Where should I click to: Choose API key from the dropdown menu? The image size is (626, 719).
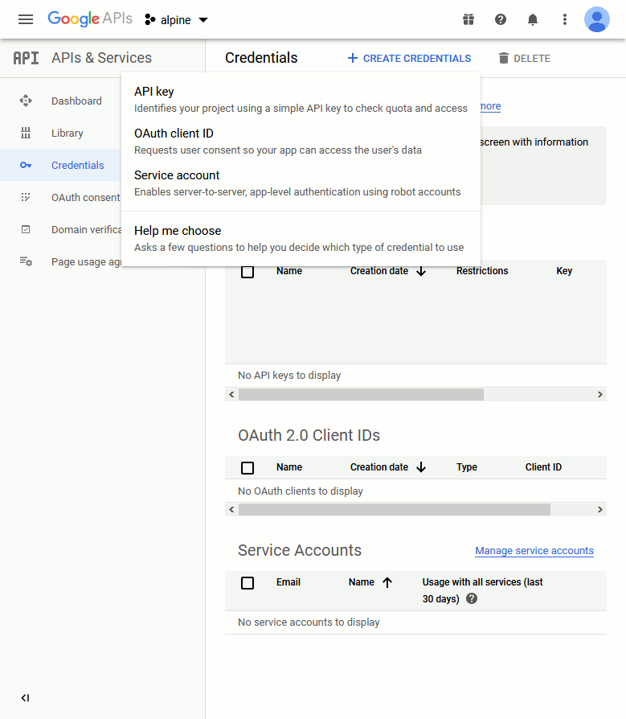click(301, 99)
